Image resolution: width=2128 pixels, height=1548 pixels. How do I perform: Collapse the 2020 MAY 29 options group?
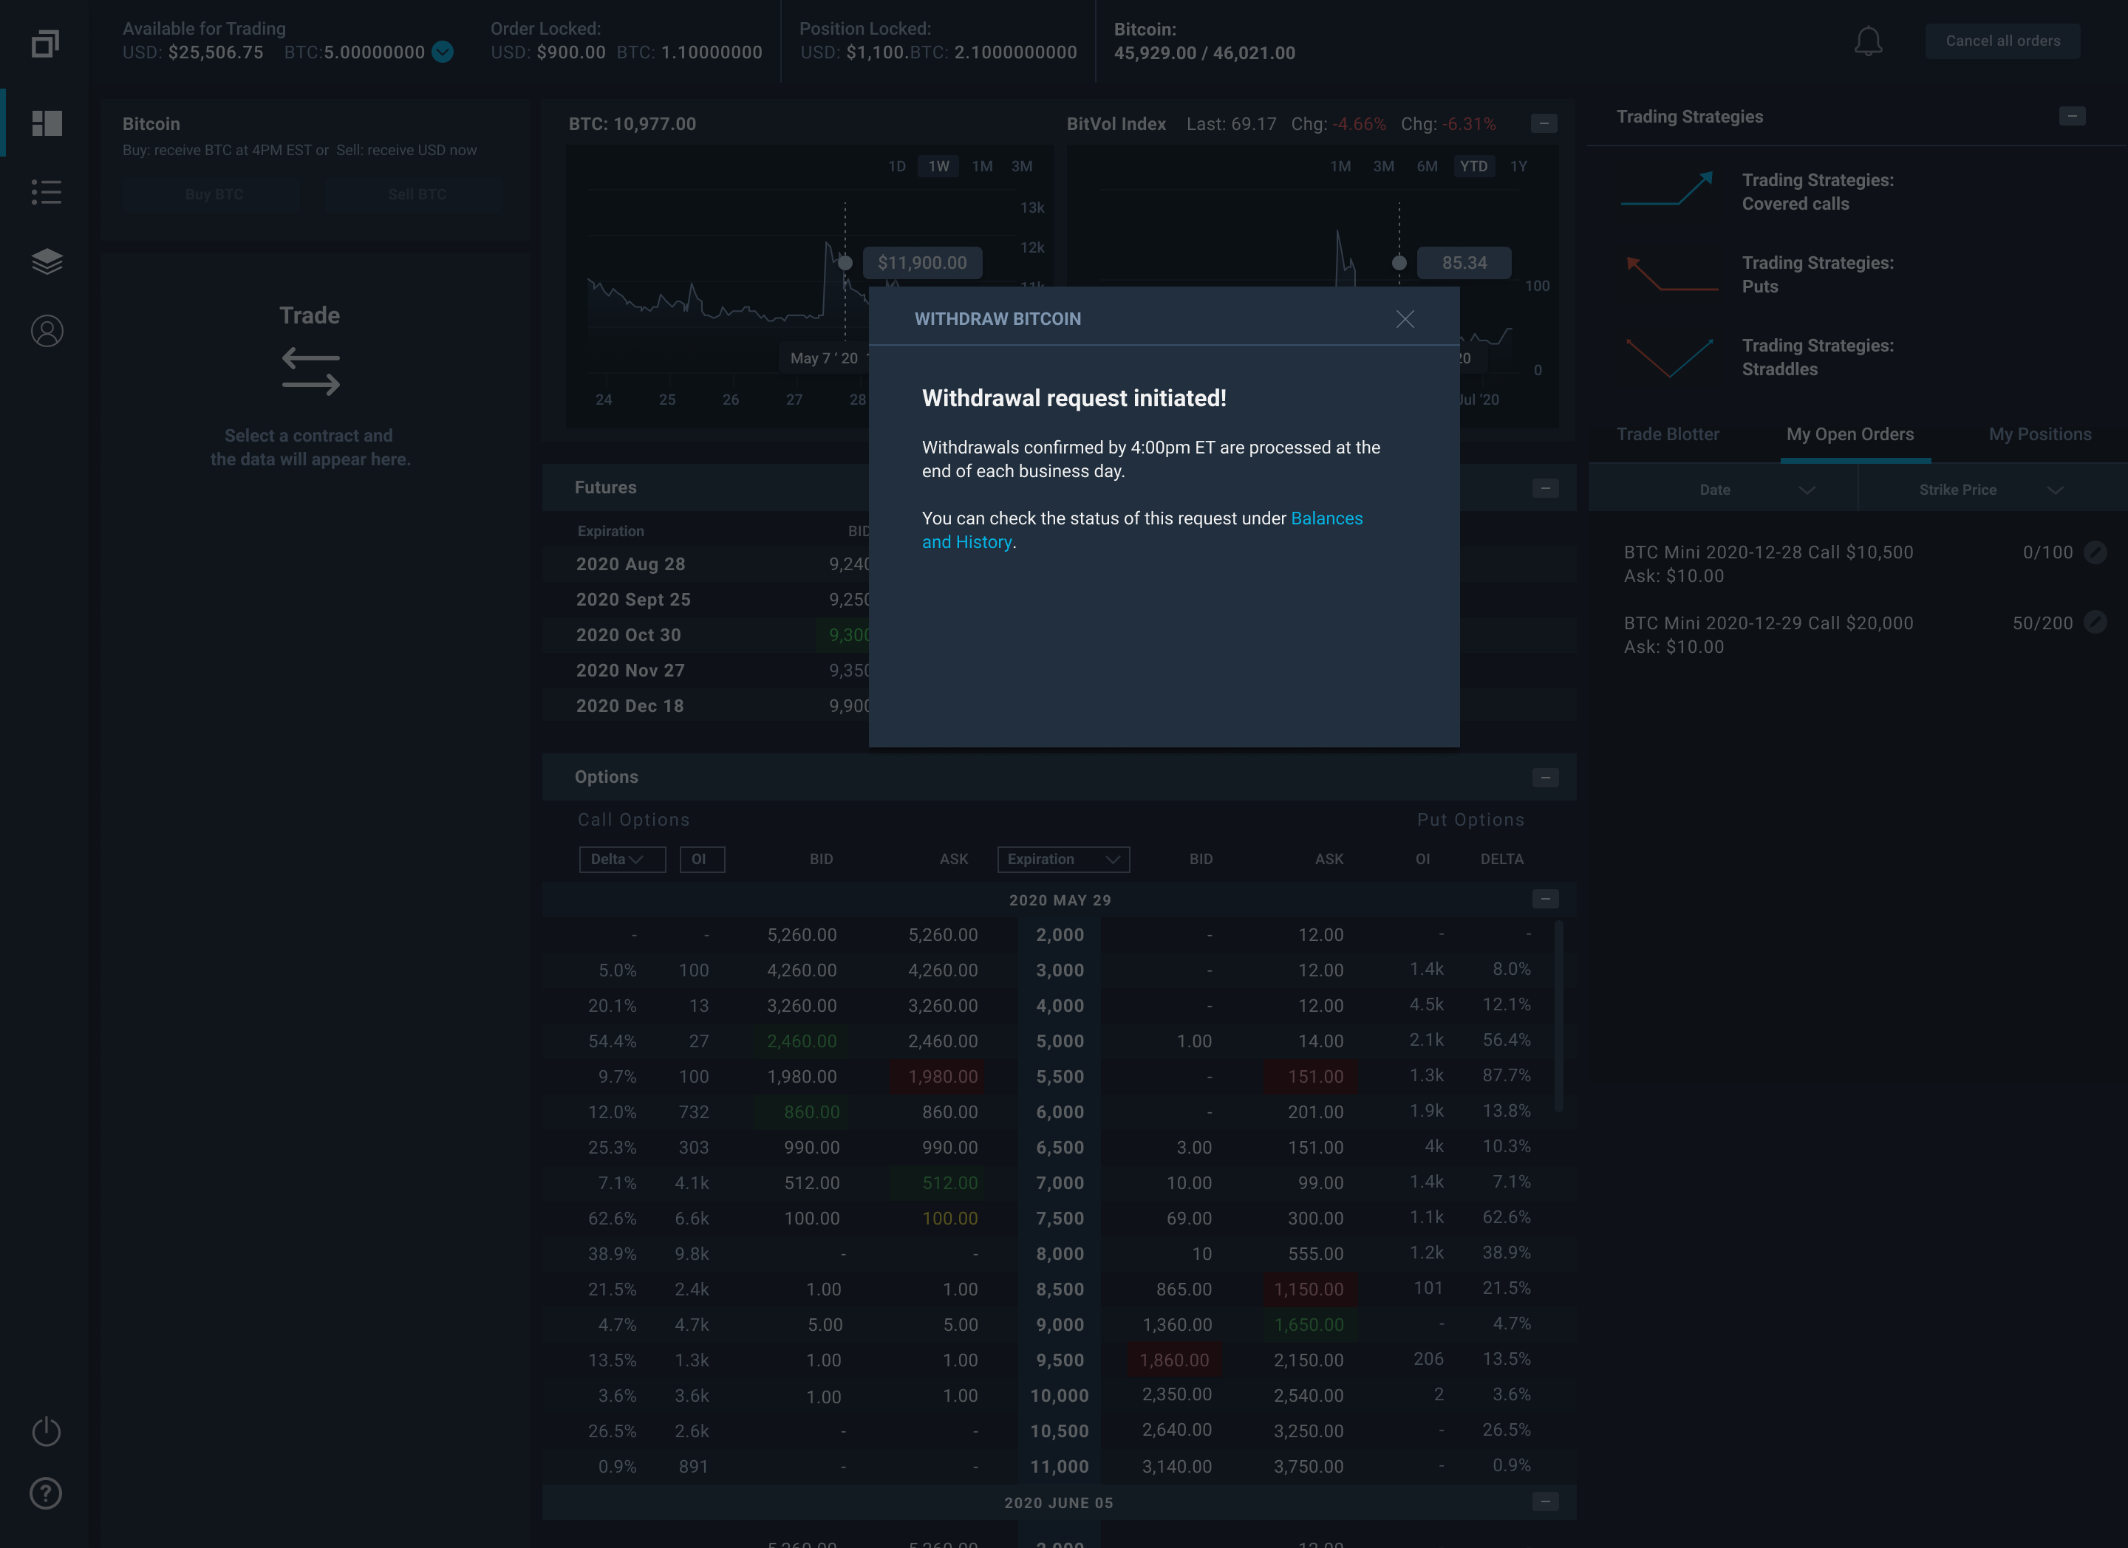click(1545, 899)
